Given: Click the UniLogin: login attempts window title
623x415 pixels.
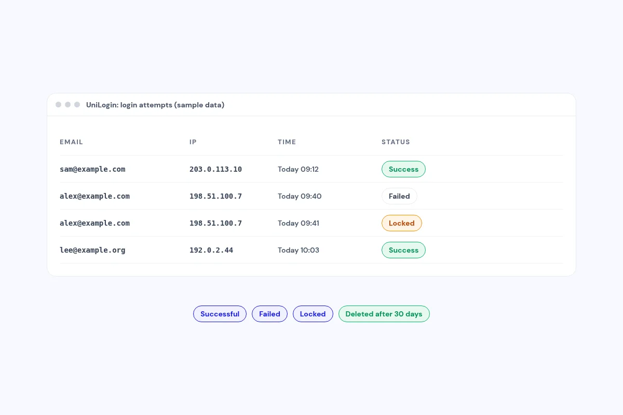Looking at the screenshot, I should (x=155, y=105).
